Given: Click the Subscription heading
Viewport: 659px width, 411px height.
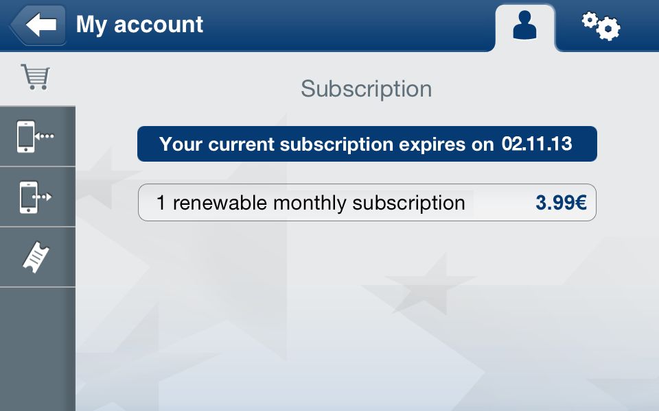Looking at the screenshot, I should click(x=366, y=89).
